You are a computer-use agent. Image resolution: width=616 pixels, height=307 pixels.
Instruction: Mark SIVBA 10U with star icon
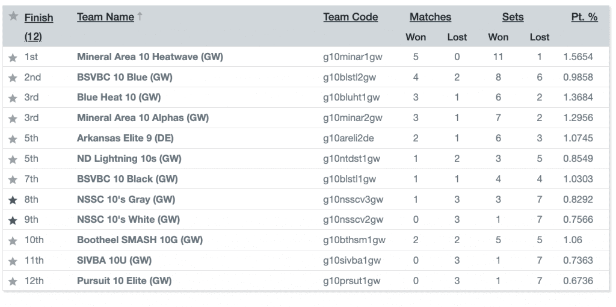click(13, 261)
